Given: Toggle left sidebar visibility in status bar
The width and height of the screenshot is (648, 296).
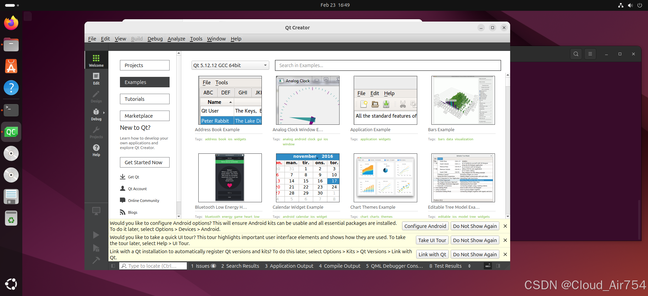Looking at the screenshot, I should coord(113,266).
